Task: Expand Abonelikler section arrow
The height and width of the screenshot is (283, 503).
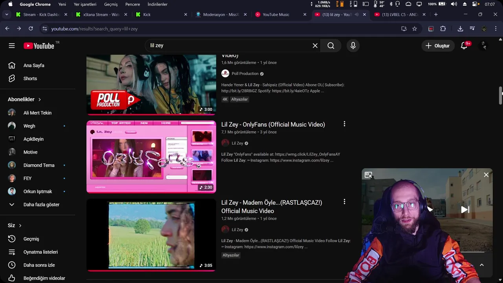Action: click(x=40, y=99)
